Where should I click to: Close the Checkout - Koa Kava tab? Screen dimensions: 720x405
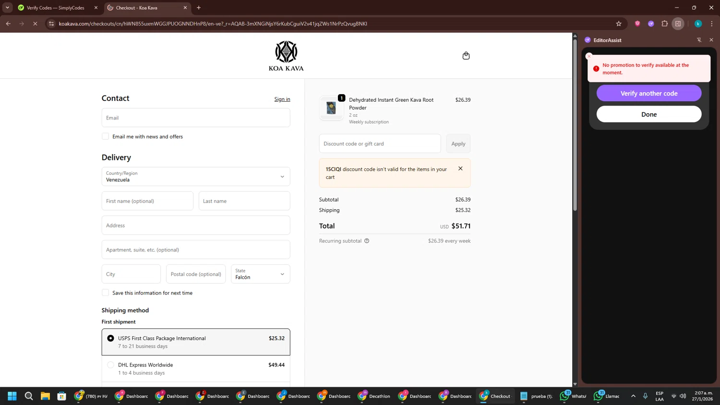(185, 8)
